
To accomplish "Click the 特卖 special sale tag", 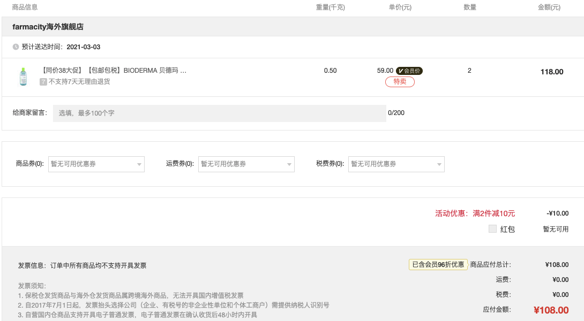I will click(400, 81).
